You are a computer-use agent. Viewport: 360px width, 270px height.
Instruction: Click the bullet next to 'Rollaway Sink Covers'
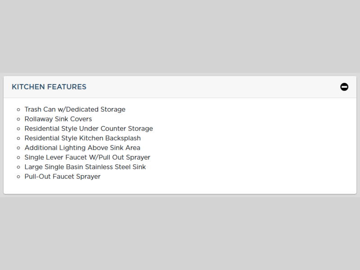pos(18,119)
